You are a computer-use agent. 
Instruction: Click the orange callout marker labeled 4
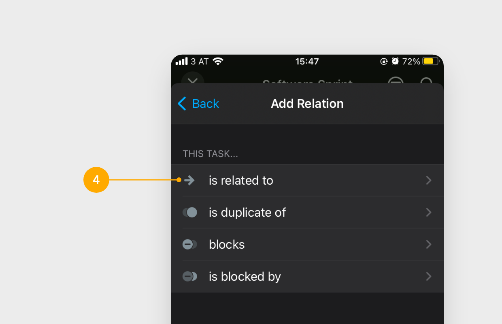click(x=96, y=180)
